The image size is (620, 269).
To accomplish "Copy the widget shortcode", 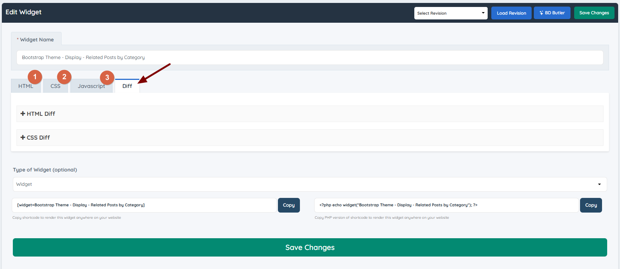I will pos(289,205).
